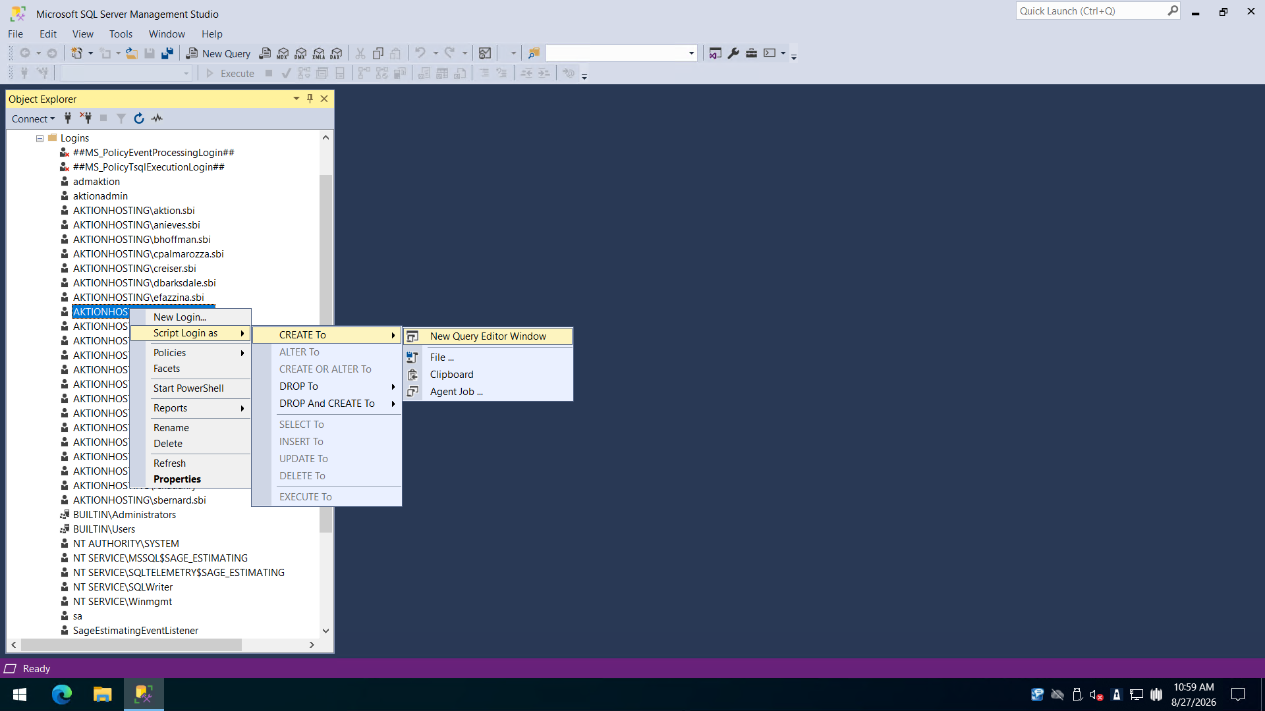Click the Solution Explorer icon near wrench
1265x711 pixels.
(715, 53)
